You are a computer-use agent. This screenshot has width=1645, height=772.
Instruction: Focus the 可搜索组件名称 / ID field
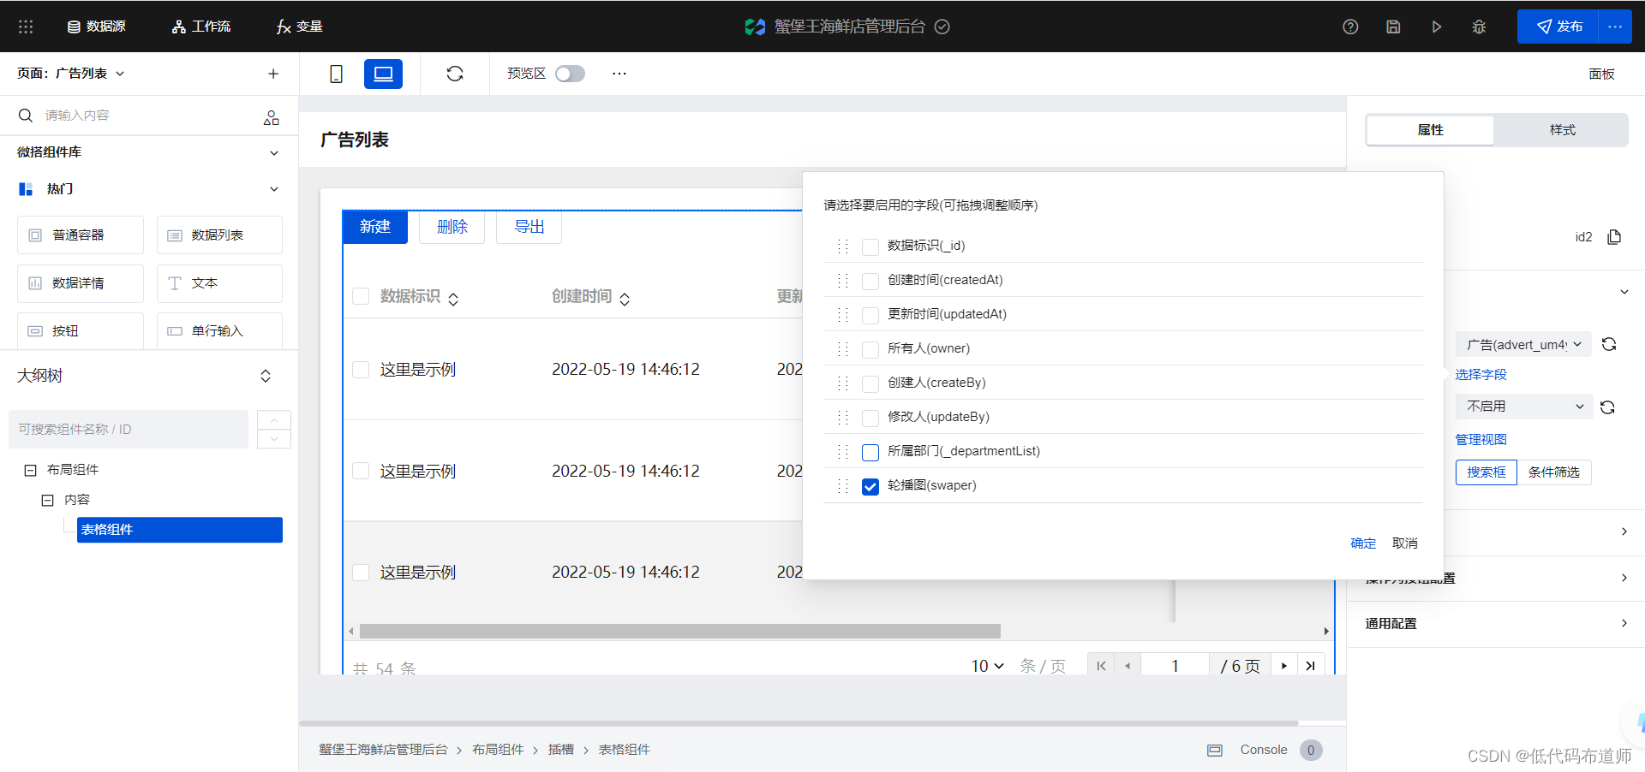(x=129, y=430)
